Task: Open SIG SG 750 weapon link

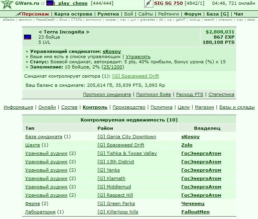Action: 168,3
